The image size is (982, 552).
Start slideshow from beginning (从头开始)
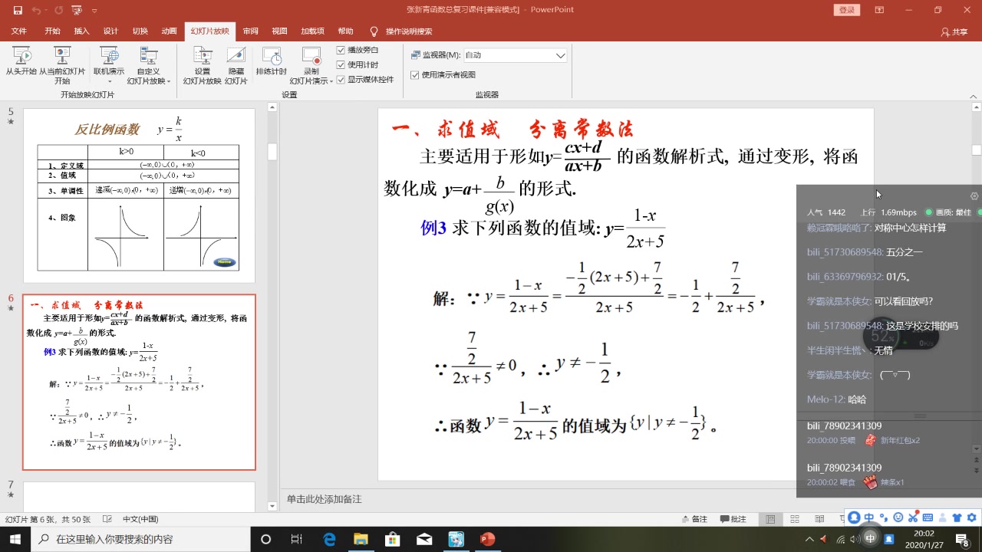point(21,61)
